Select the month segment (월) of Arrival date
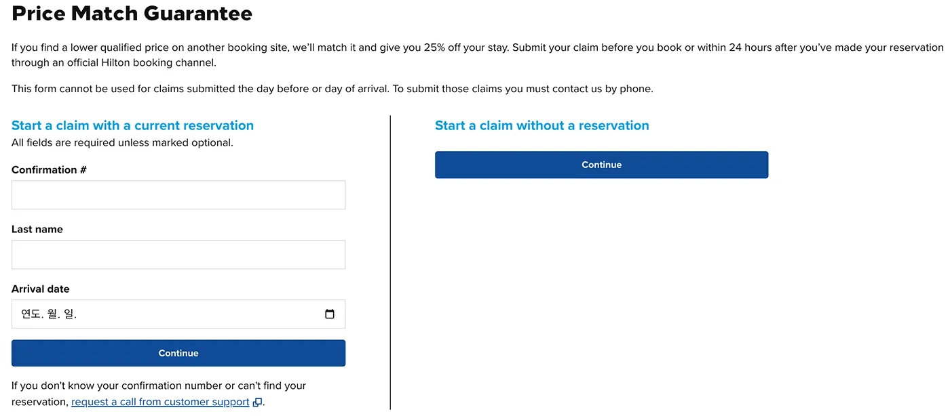The width and height of the screenshot is (950, 416). click(53, 314)
